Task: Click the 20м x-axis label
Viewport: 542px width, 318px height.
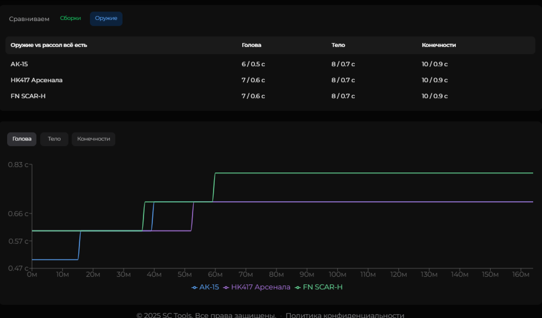Action: click(93, 275)
